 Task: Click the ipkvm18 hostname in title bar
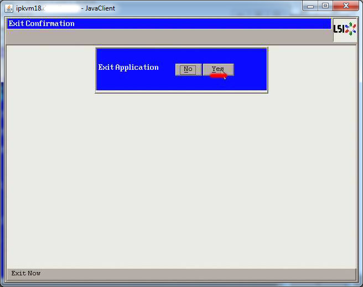(29, 8)
